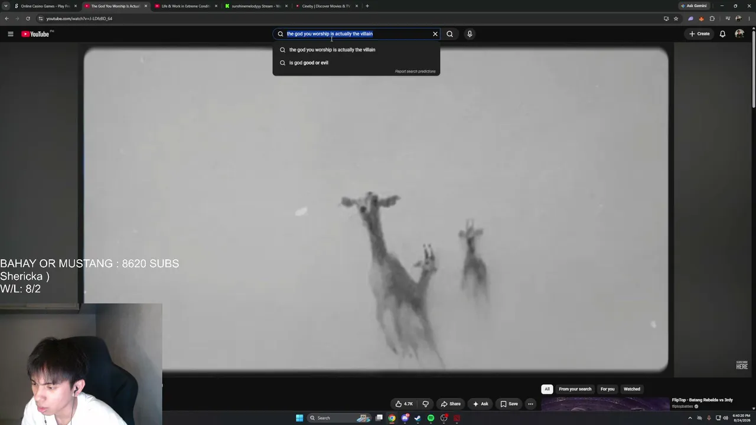
Task: Expand the tab search dropdown arrow
Action: click(x=6, y=6)
